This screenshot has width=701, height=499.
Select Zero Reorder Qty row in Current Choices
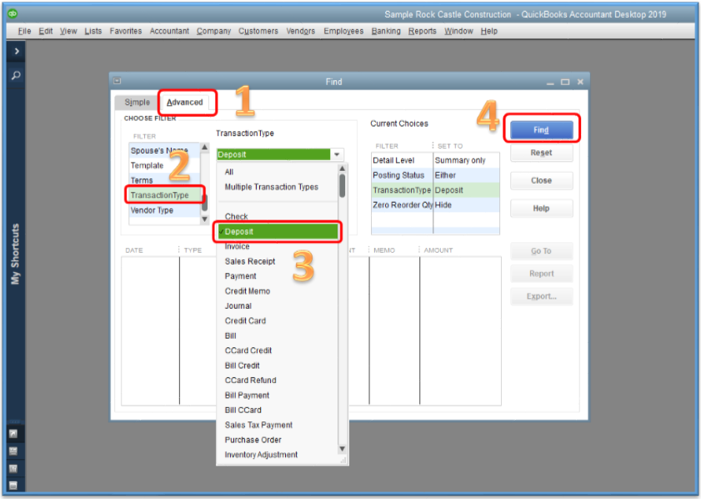click(x=435, y=205)
